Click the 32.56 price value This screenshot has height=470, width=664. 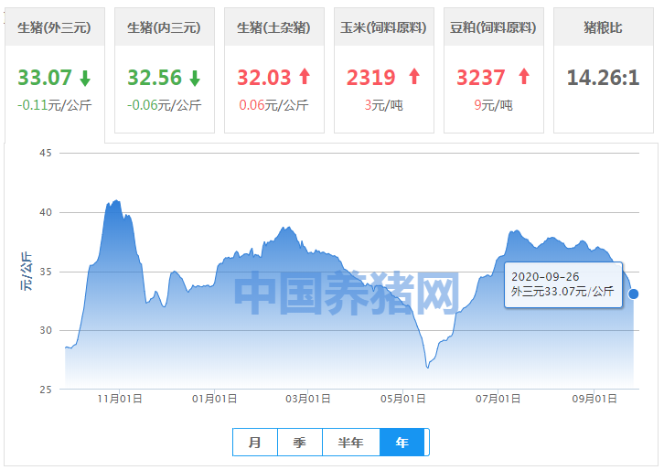click(x=155, y=78)
